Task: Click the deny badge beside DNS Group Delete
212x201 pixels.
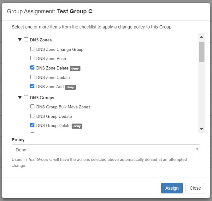Action: tap(77, 126)
